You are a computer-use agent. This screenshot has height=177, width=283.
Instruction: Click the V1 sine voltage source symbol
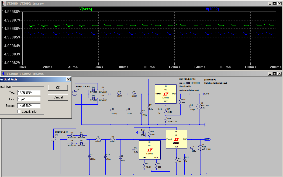click(75, 93)
